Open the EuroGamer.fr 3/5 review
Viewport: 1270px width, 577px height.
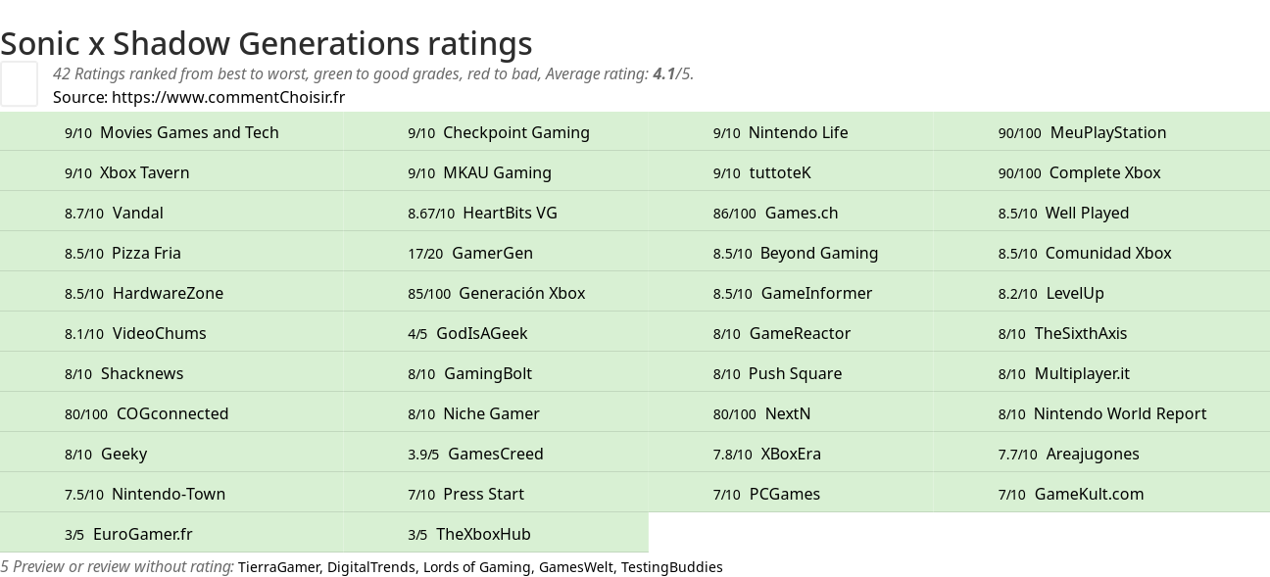click(x=142, y=534)
